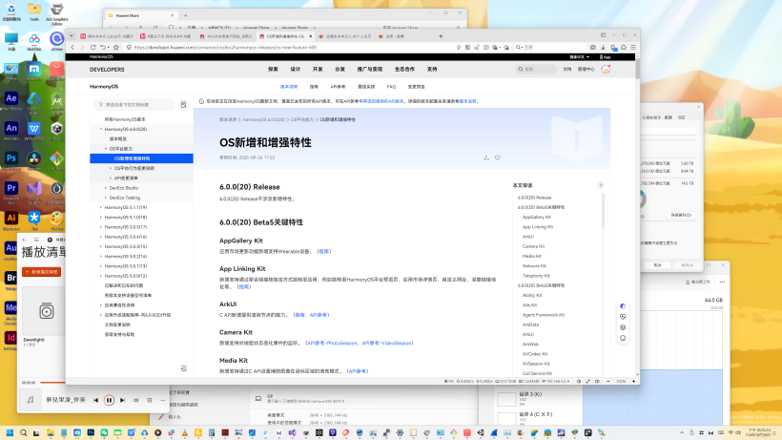Screen dimensions: 782x440
Task: Open API变更清单 in the sidebar tree
Action: [126, 178]
